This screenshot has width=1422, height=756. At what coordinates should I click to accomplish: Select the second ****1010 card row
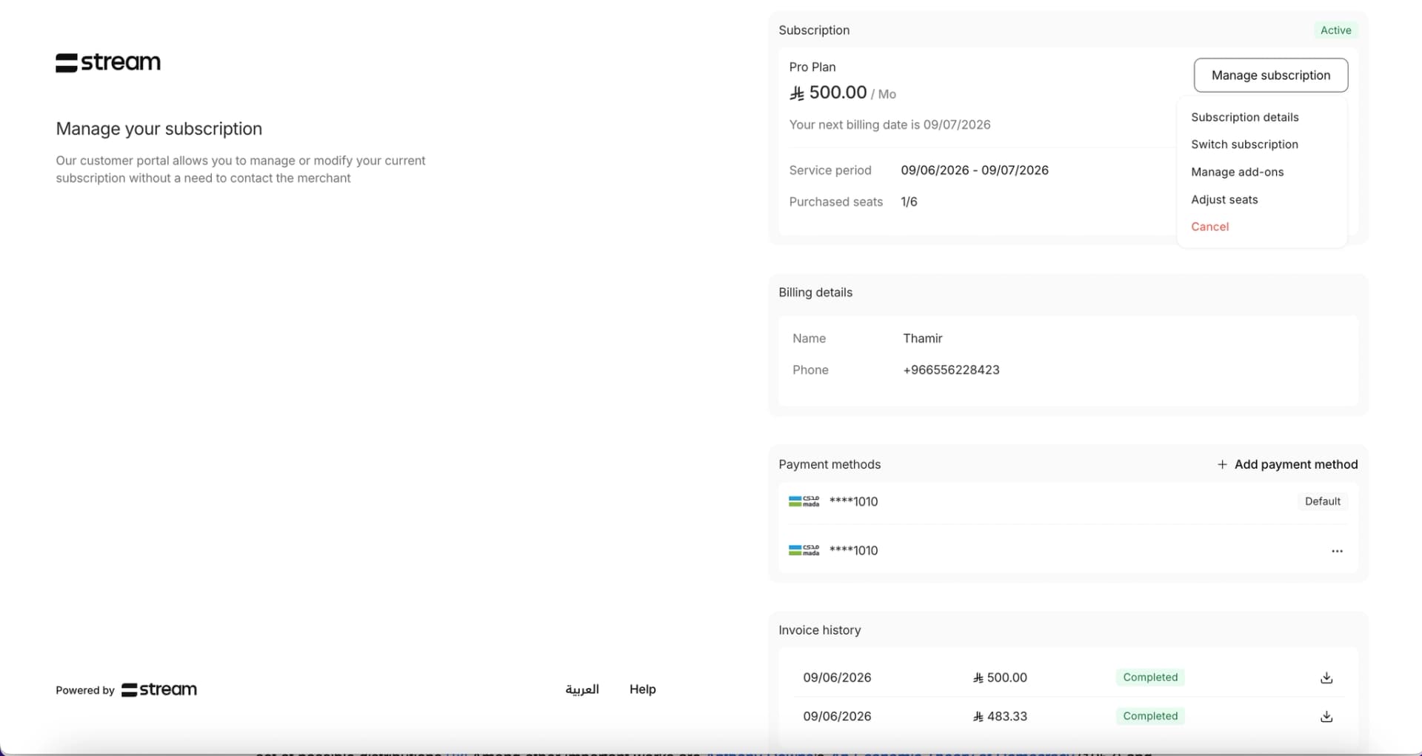click(1068, 550)
